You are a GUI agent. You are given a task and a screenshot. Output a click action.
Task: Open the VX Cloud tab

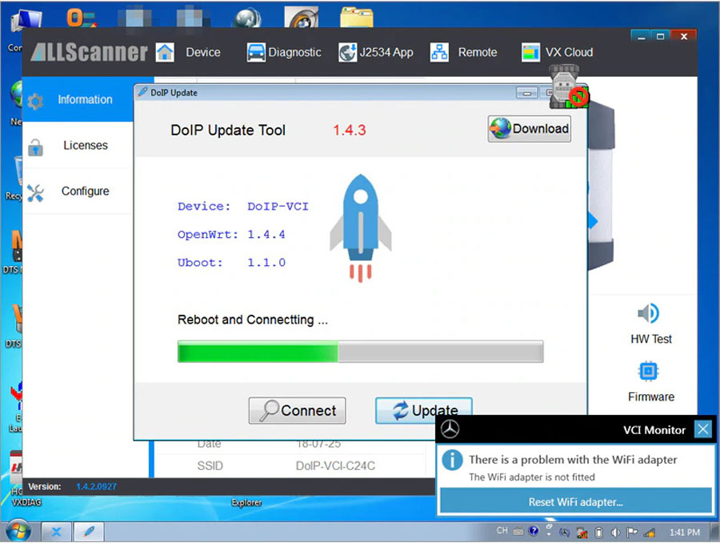(x=569, y=52)
